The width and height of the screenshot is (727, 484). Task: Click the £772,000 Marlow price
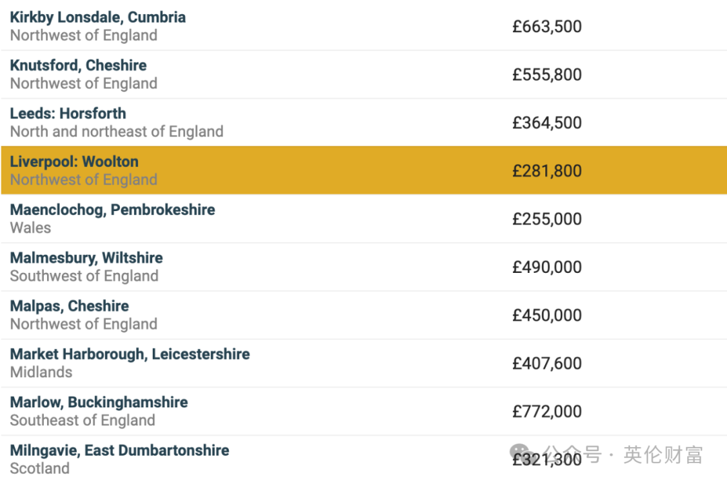click(547, 412)
